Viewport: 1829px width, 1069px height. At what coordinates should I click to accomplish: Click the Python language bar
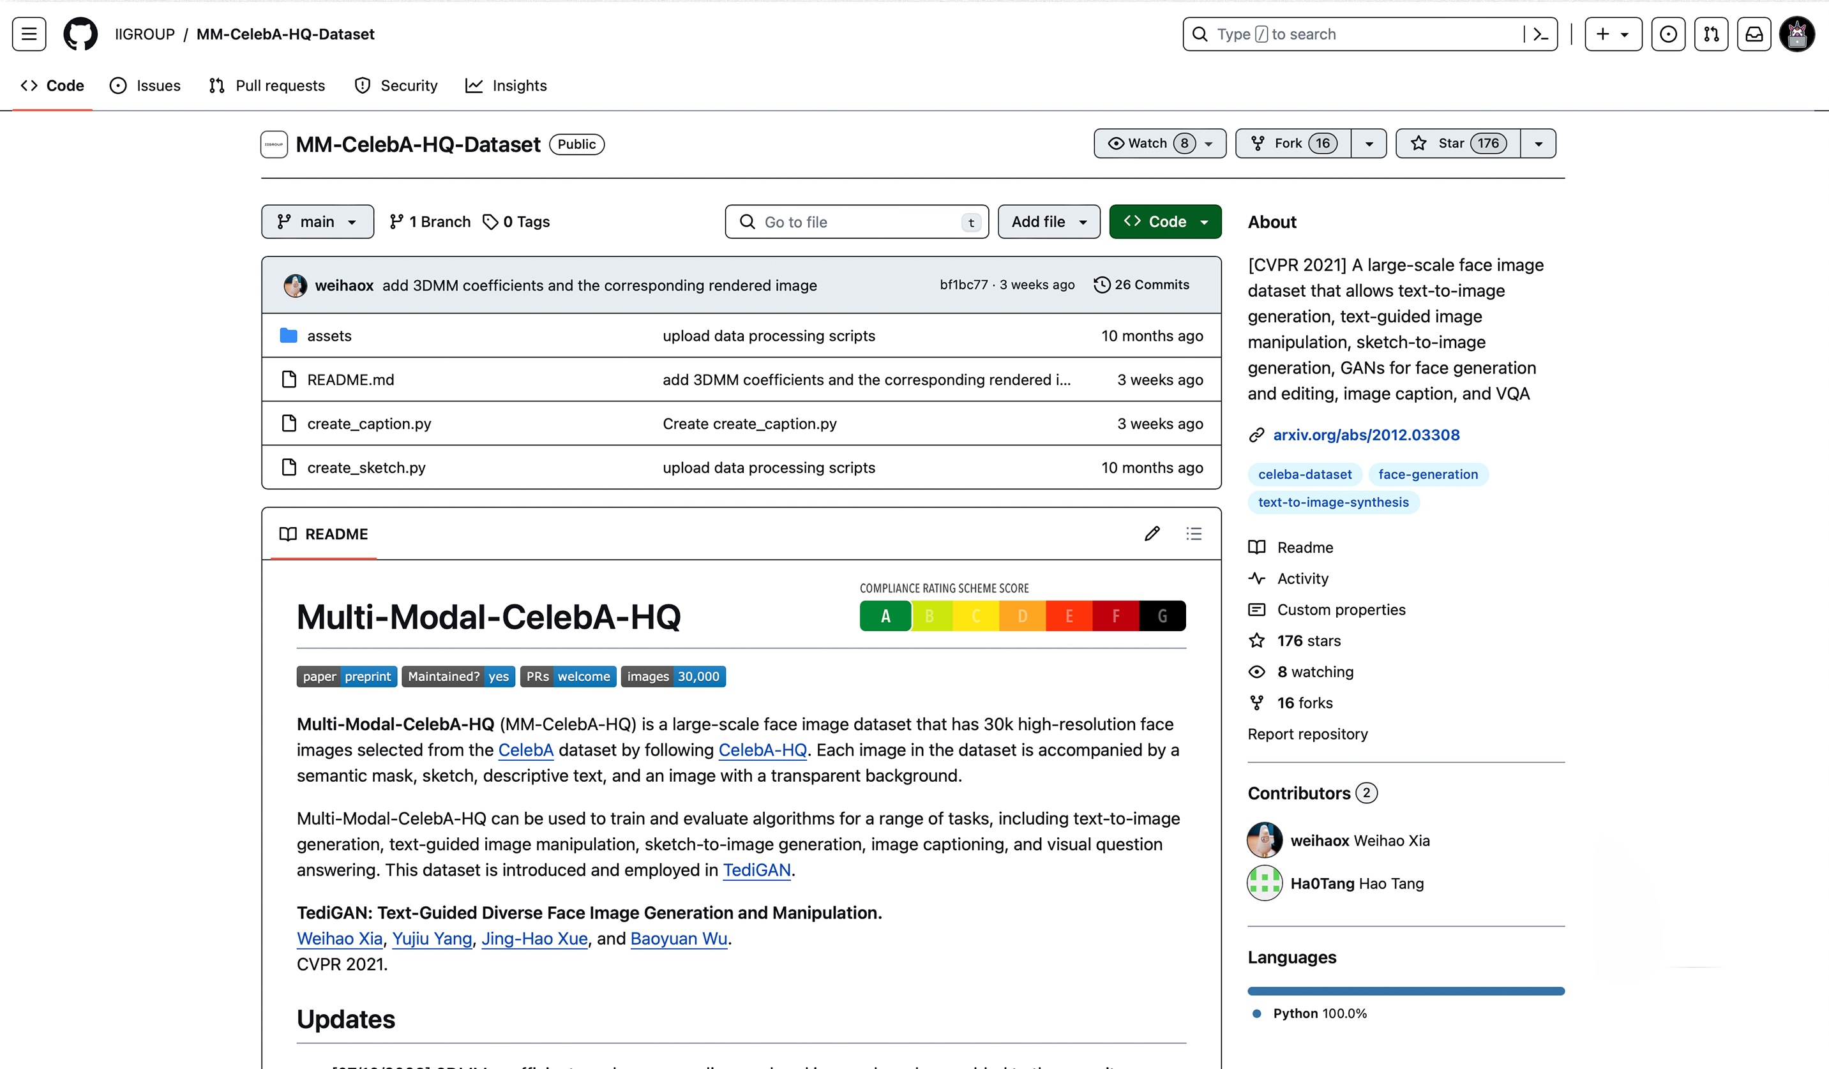(x=1405, y=991)
